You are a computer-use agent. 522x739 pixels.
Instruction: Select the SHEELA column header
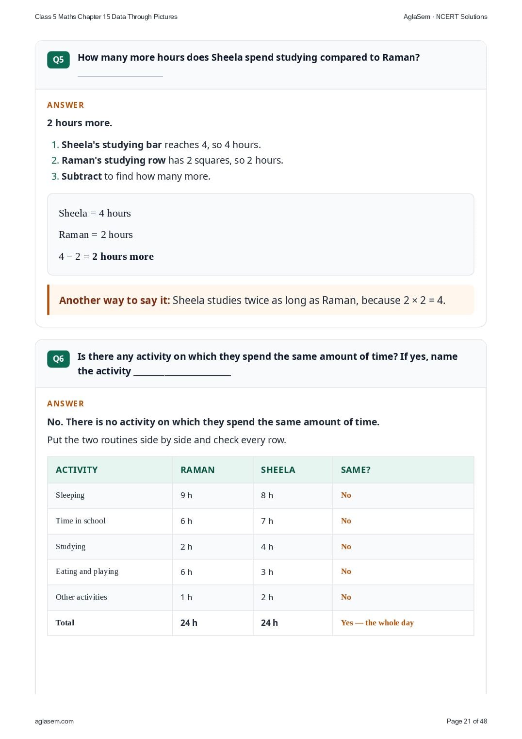(278, 470)
